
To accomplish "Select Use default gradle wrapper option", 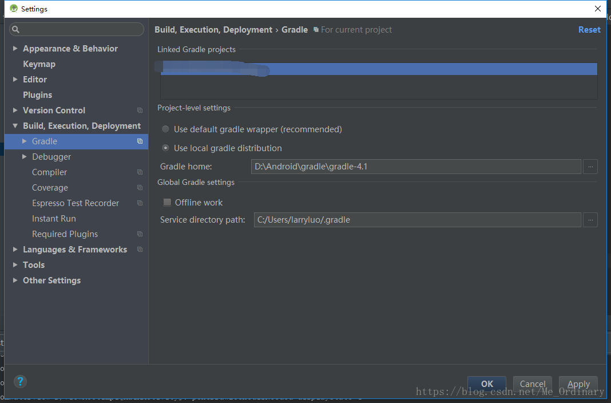I will click(x=165, y=129).
